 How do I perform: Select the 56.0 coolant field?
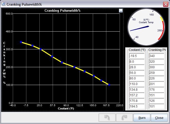137,73
